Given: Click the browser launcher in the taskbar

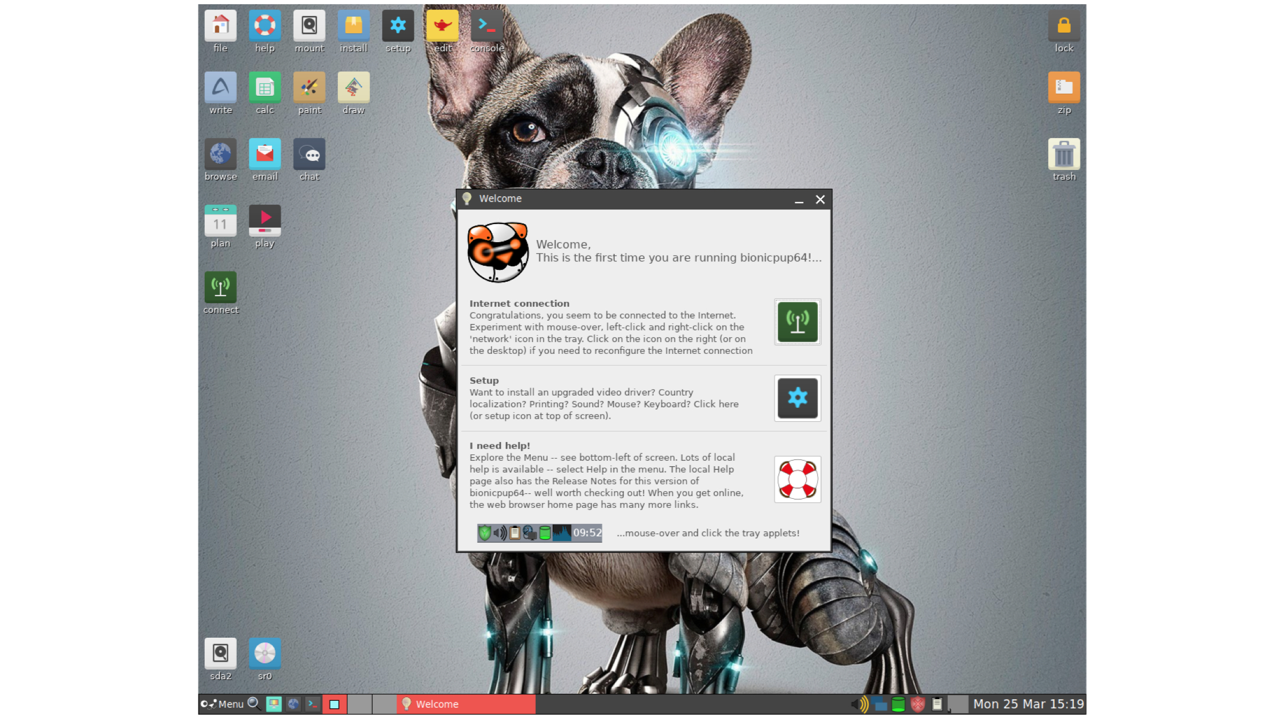Looking at the screenshot, I should tap(293, 704).
